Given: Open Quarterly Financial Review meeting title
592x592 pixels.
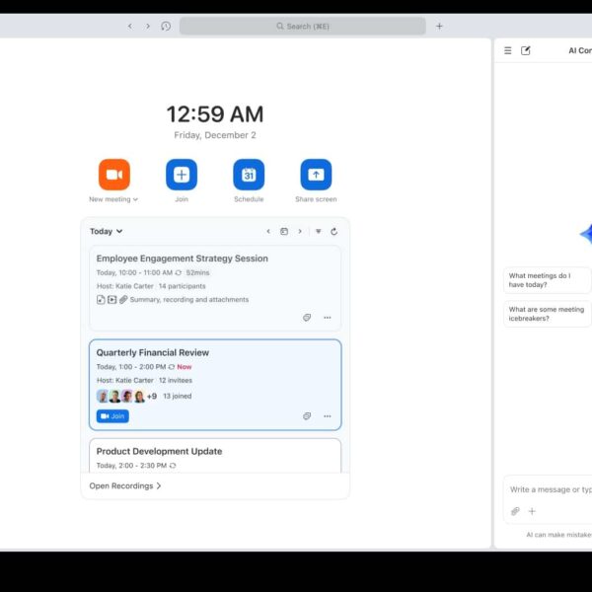Looking at the screenshot, I should 153,352.
